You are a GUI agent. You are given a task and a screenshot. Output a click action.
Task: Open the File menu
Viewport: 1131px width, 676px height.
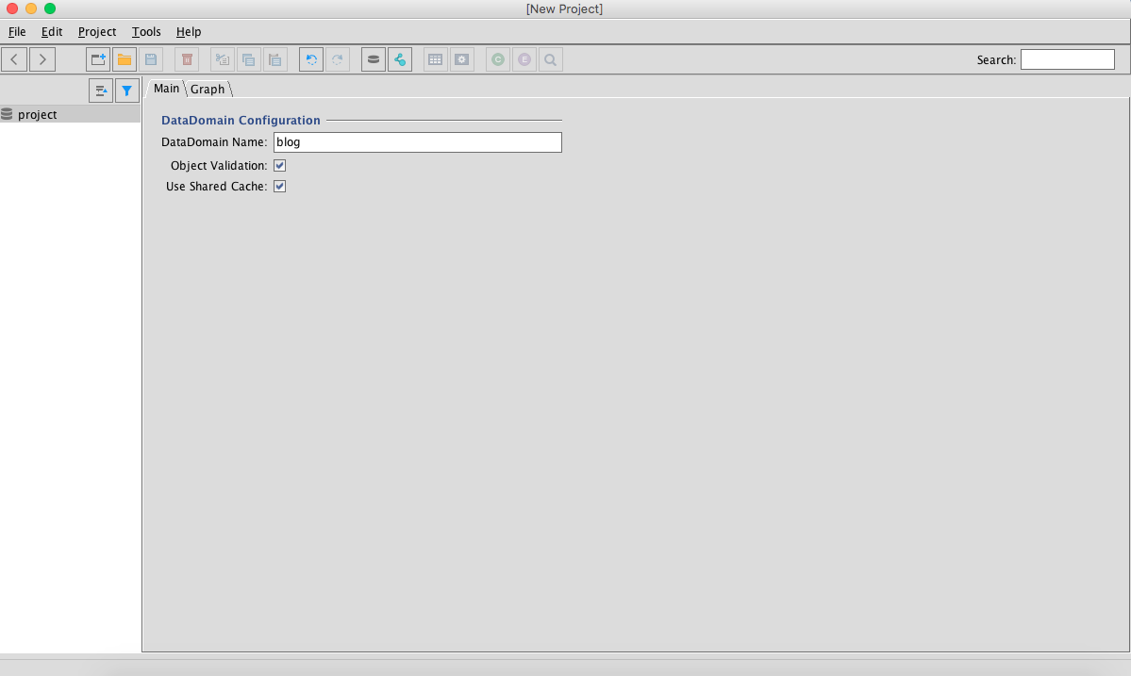[17, 32]
